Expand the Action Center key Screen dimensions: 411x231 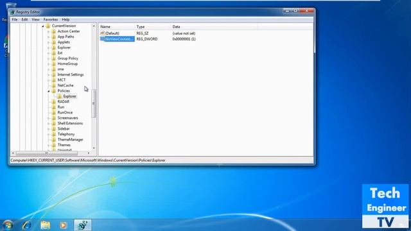(49, 31)
